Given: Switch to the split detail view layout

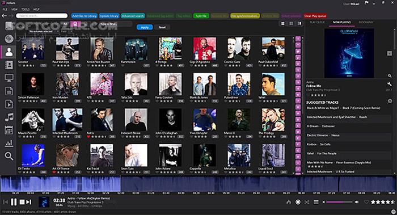Looking at the screenshot, I should [299, 24].
